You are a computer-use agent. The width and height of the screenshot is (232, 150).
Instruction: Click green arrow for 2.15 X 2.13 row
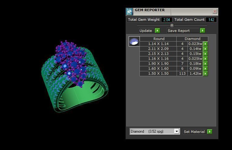[205, 54]
